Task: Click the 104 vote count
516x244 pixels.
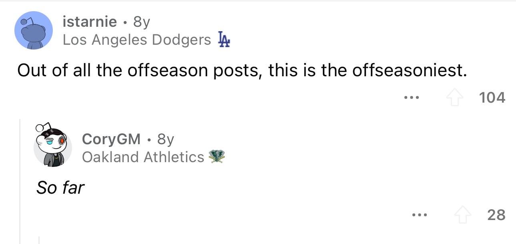Action: pos(492,98)
